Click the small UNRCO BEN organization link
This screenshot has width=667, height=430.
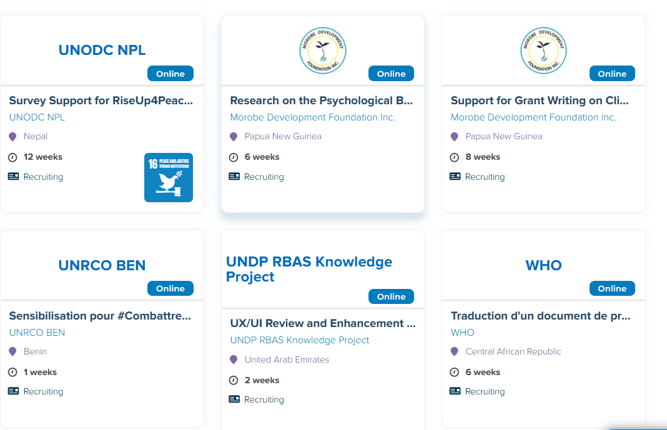click(37, 333)
